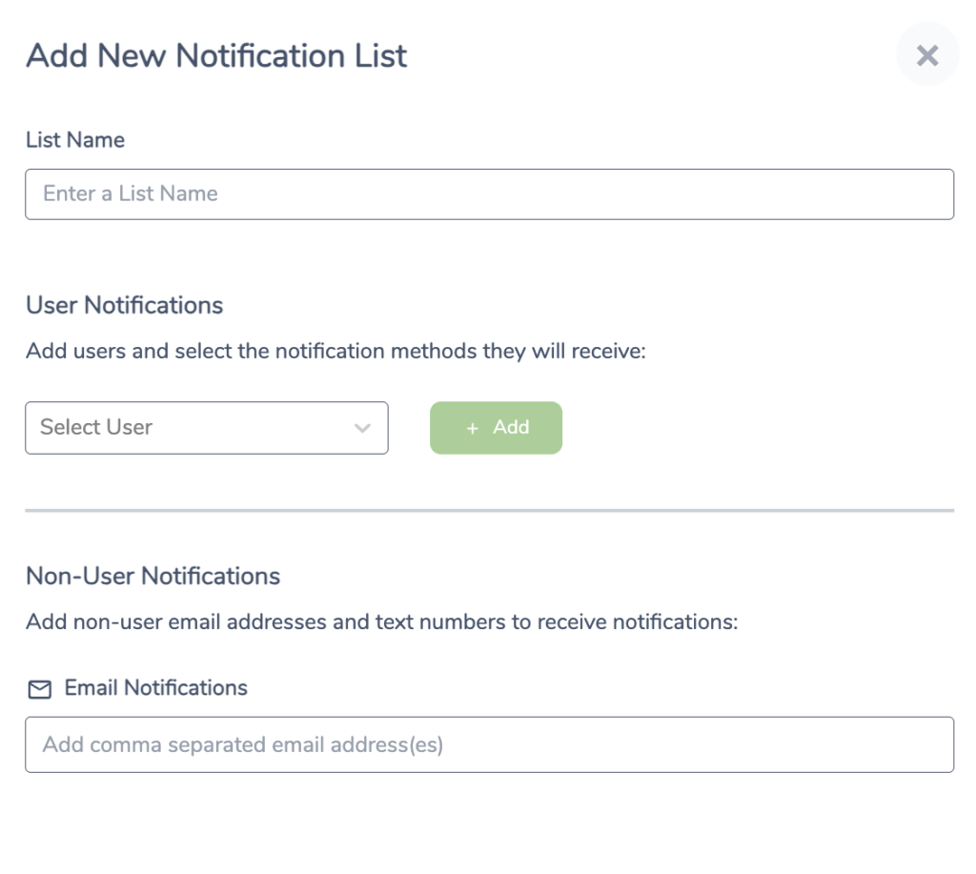This screenshot has height=874, width=976.
Task: Click the Email Notifications label
Action: (156, 688)
